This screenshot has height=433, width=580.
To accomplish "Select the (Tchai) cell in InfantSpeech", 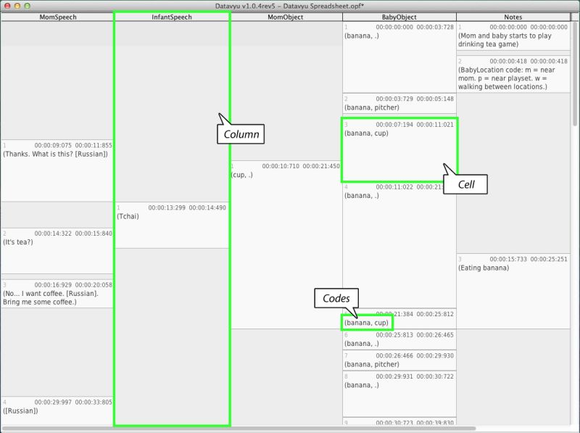I will (x=170, y=218).
